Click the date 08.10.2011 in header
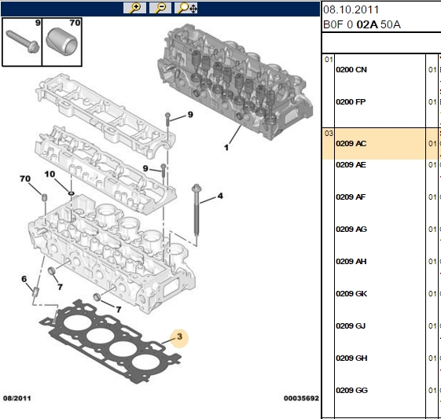441x419 pixels. pyautogui.click(x=351, y=10)
